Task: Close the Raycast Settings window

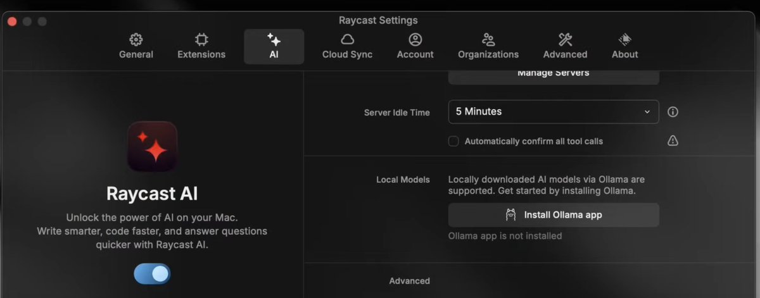Action: click(12, 21)
